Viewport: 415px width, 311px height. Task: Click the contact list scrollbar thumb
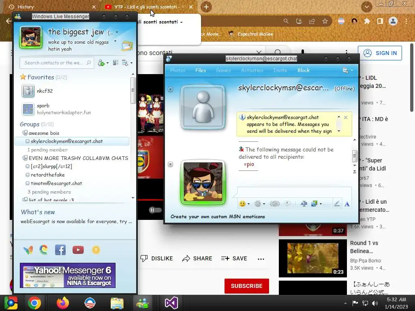(x=133, y=90)
